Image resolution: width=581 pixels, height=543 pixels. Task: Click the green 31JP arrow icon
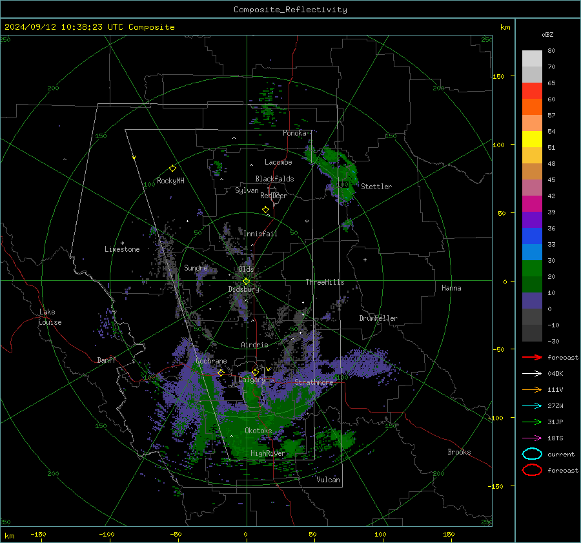[532, 422]
